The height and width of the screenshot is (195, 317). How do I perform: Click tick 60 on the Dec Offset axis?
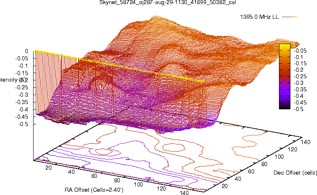251,171
